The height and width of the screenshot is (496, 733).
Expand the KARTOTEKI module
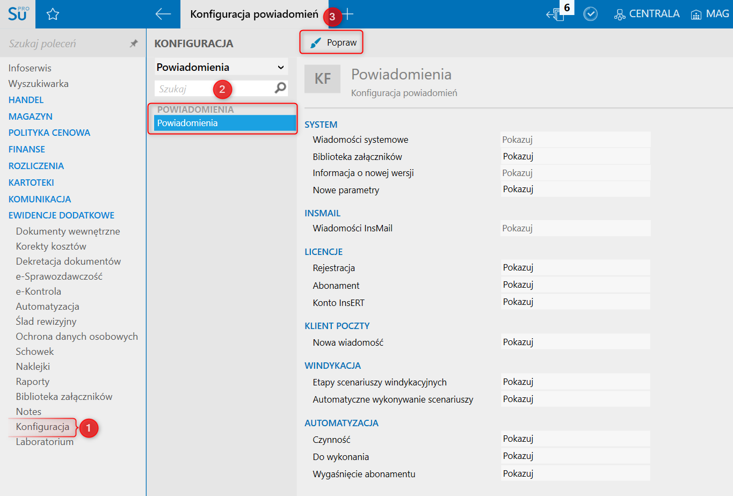tap(31, 183)
